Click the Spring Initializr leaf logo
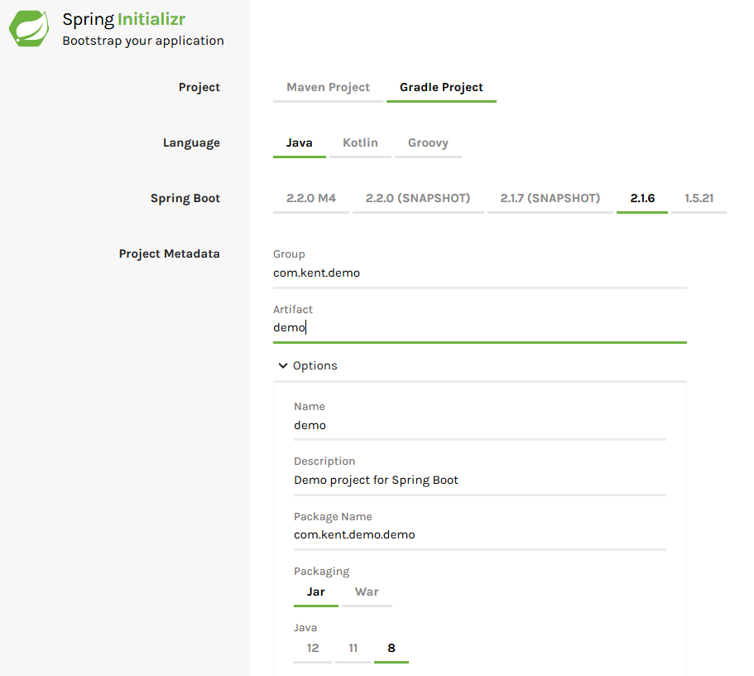The width and height of the screenshot is (754, 676). click(x=28, y=27)
